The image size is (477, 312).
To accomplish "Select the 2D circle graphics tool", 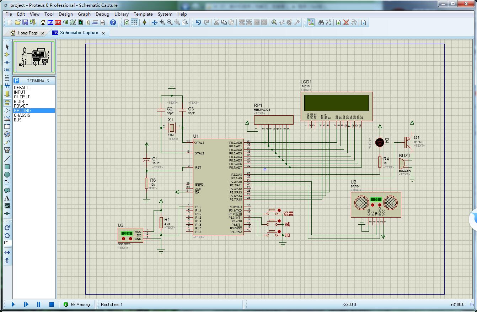I will pos(7,175).
